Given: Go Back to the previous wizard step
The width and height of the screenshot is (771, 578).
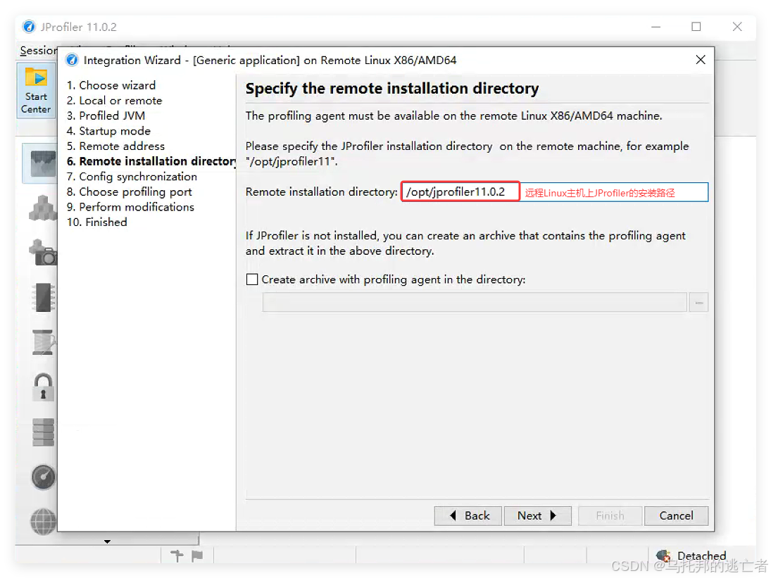Looking at the screenshot, I should click(468, 515).
